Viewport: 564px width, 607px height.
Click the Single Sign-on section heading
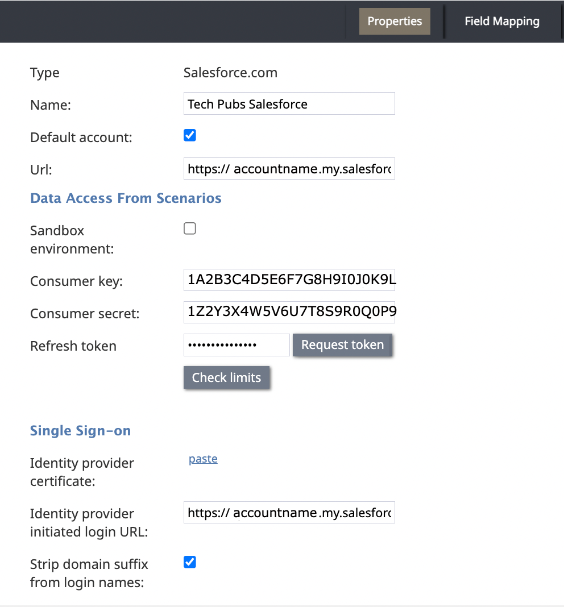click(81, 430)
